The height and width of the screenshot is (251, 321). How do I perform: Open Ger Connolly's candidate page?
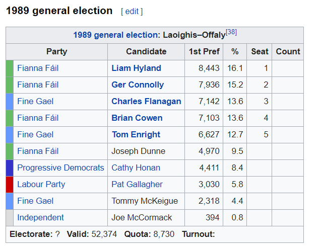138,85
